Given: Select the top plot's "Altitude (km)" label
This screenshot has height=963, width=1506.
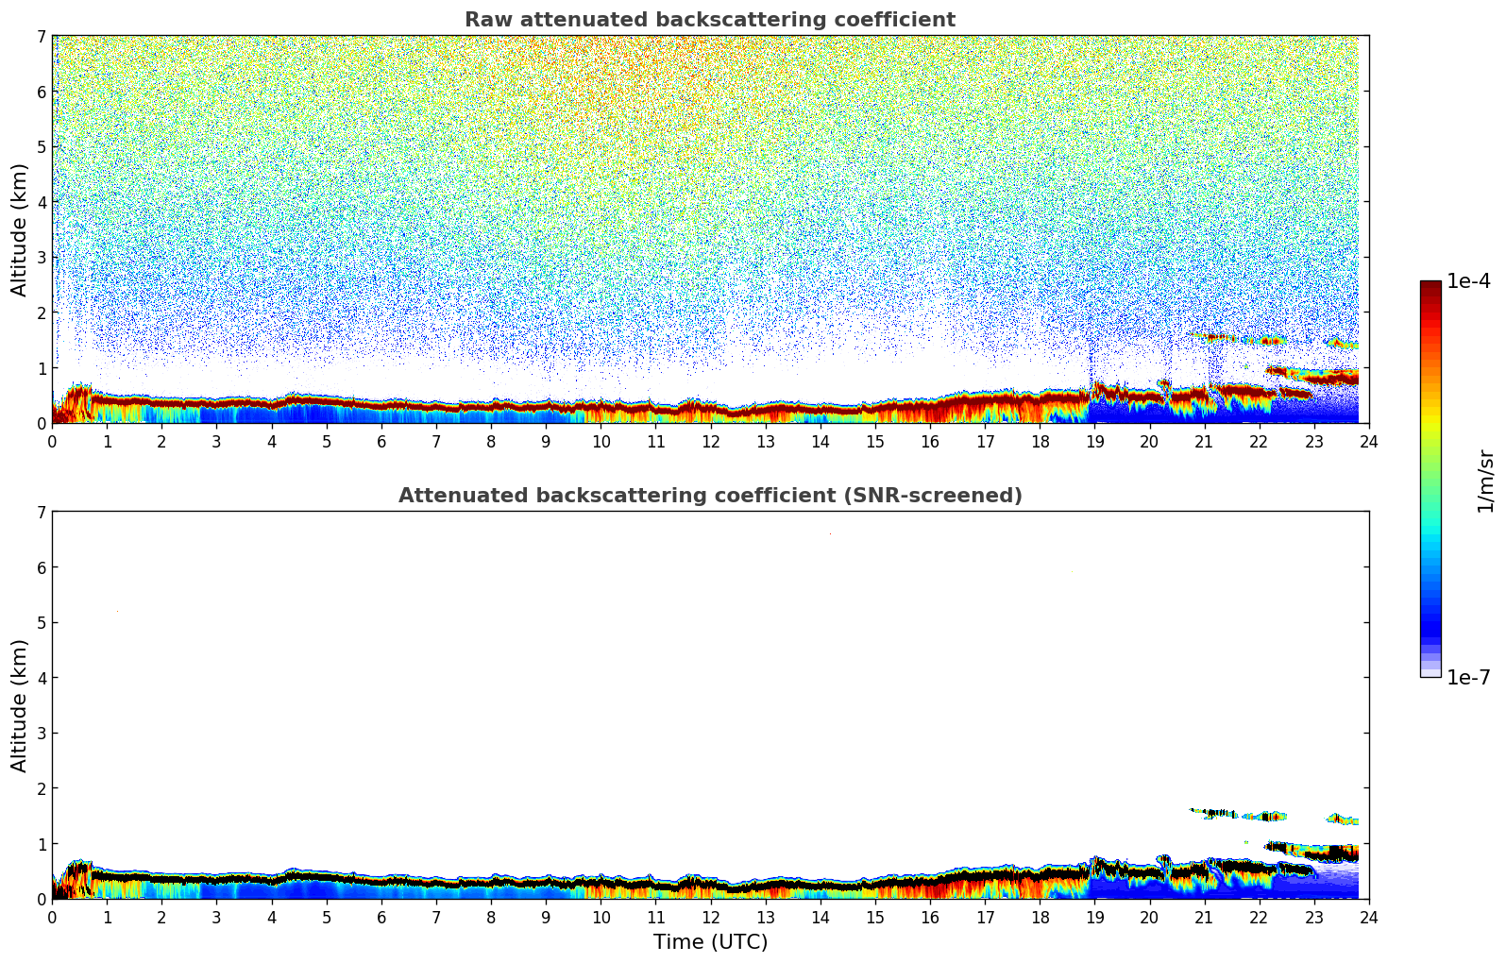Looking at the screenshot, I should (x=20, y=229).
